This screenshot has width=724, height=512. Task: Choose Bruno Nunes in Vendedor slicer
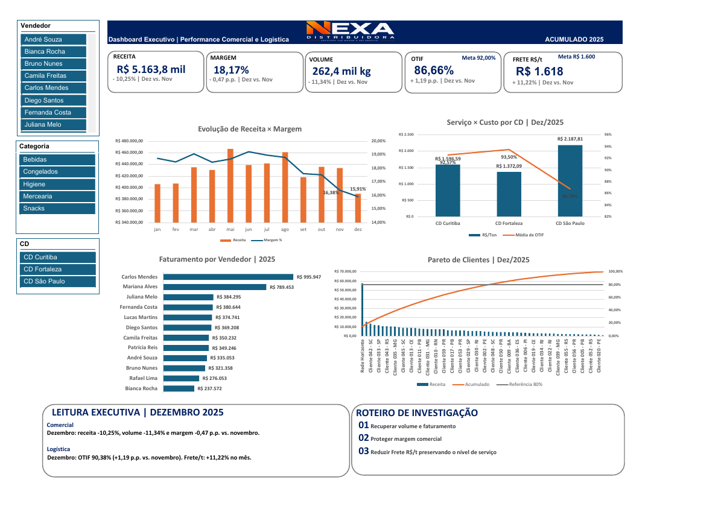click(54, 64)
